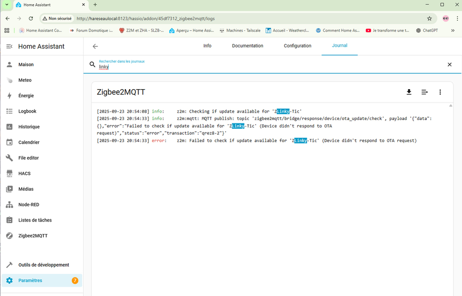Open the ChatGPT bookmark
This screenshot has height=296, width=462.
[427, 30]
